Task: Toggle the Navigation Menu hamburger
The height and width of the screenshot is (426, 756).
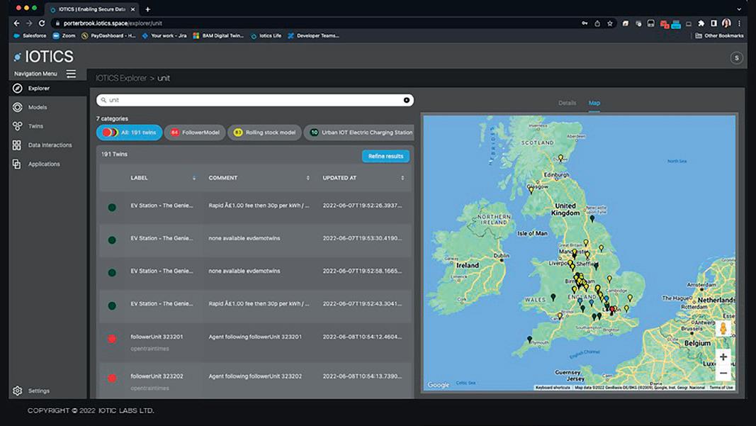Action: point(71,74)
